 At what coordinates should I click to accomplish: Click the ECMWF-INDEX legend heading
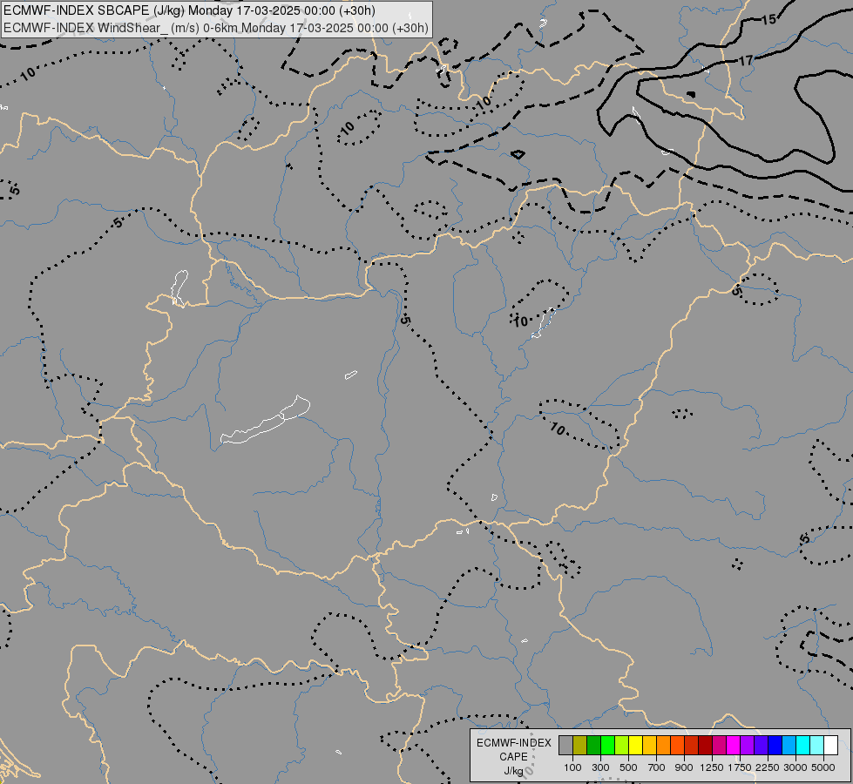(514, 743)
